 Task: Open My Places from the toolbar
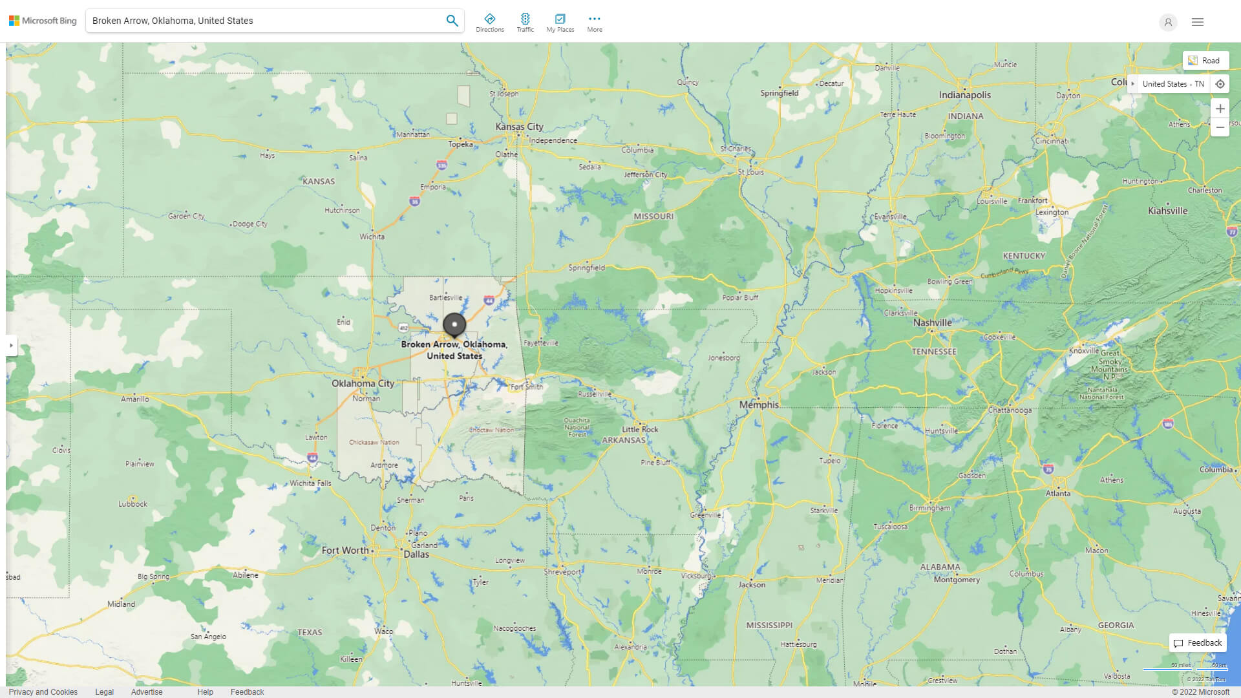coord(560,19)
